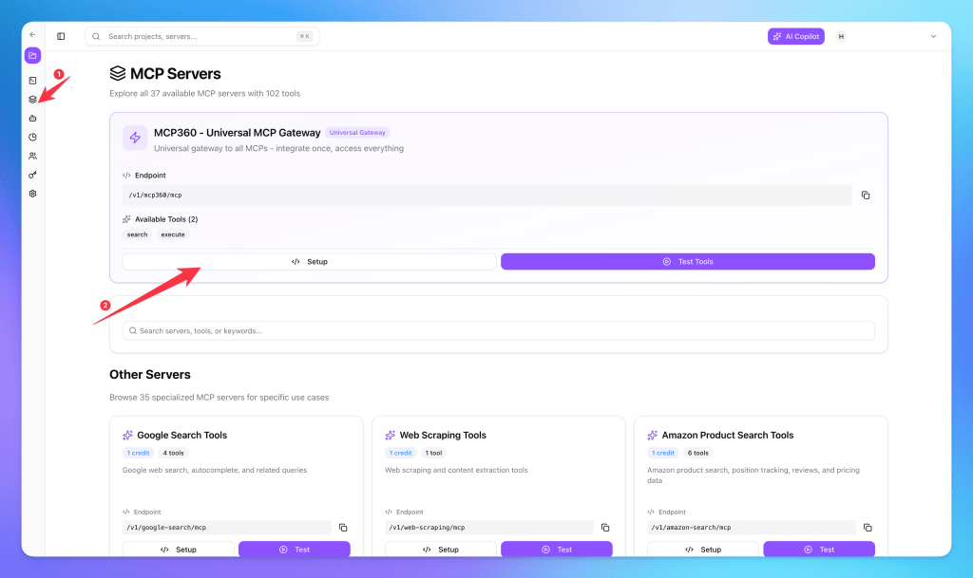
Task: Select the MCP Servers layers icon in sidebar
Action: point(32,99)
